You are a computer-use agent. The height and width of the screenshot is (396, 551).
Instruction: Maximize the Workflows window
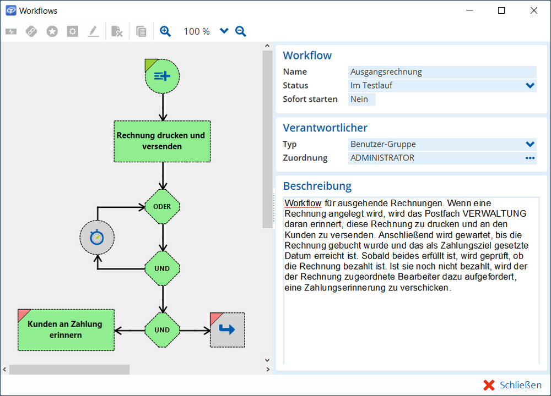pyautogui.click(x=501, y=10)
